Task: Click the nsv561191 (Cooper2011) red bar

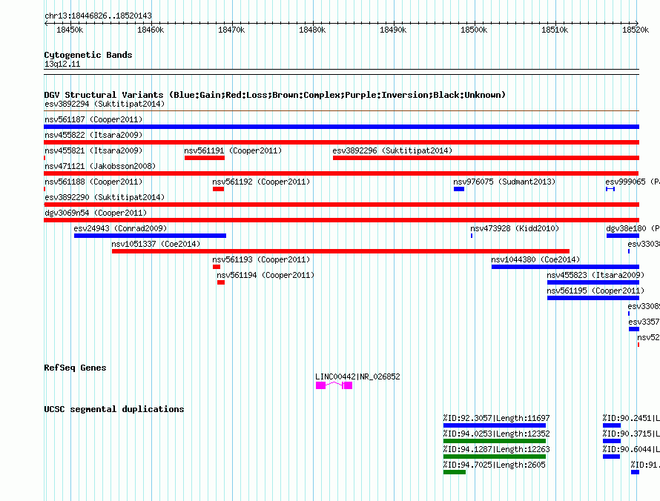Action: pos(205,158)
